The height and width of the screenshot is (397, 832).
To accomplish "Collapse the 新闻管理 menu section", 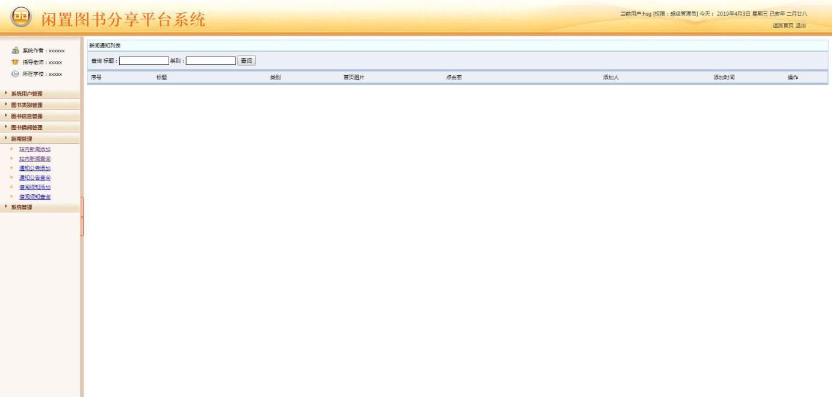I will pyautogui.click(x=40, y=139).
